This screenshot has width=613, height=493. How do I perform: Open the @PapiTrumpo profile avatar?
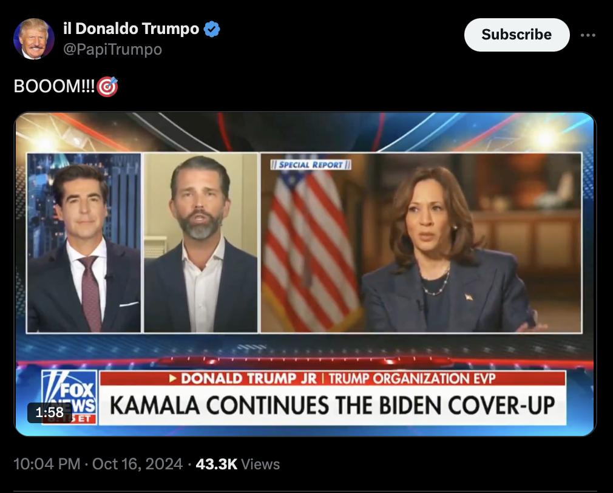pos(33,39)
